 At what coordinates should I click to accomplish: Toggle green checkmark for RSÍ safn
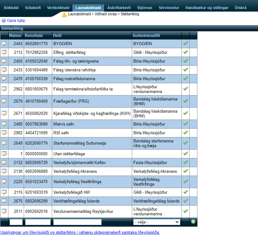(x=185, y=133)
